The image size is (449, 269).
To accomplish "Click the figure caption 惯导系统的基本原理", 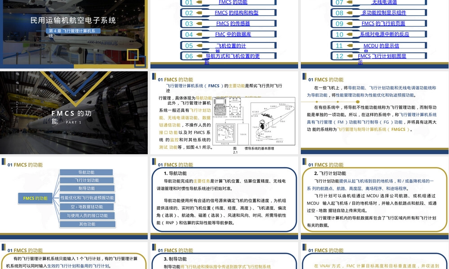I will click(259, 148).
